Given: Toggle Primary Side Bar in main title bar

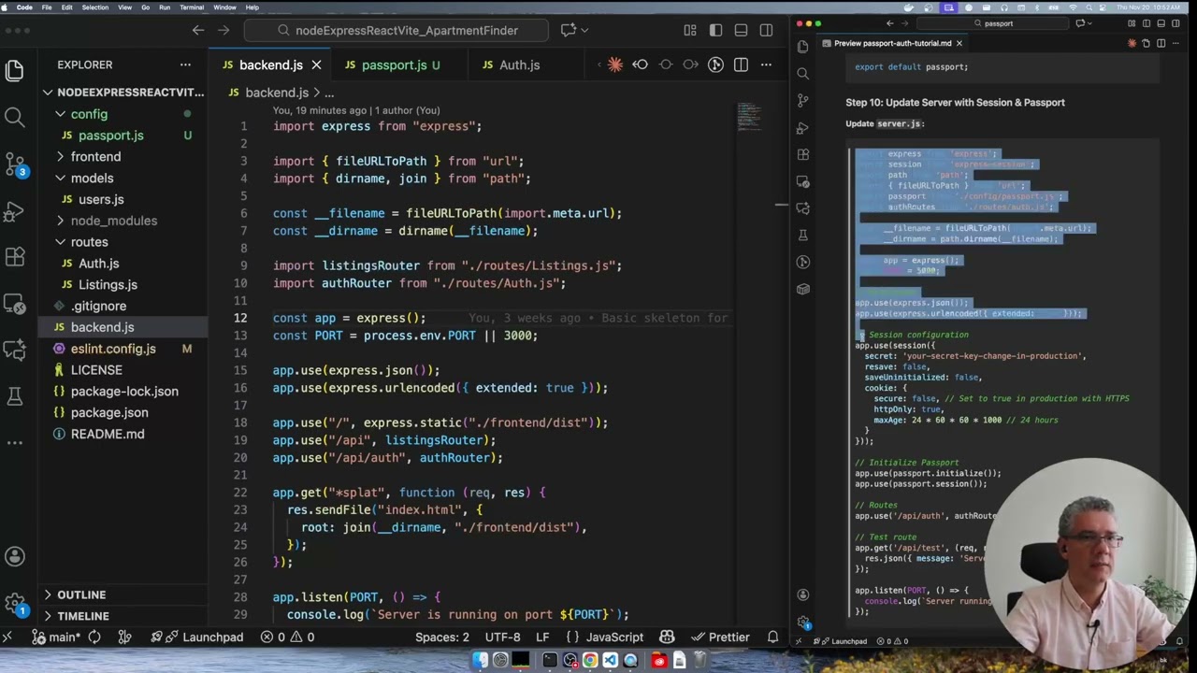Looking at the screenshot, I should 715,30.
